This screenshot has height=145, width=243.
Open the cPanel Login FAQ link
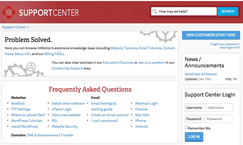click(62, 109)
